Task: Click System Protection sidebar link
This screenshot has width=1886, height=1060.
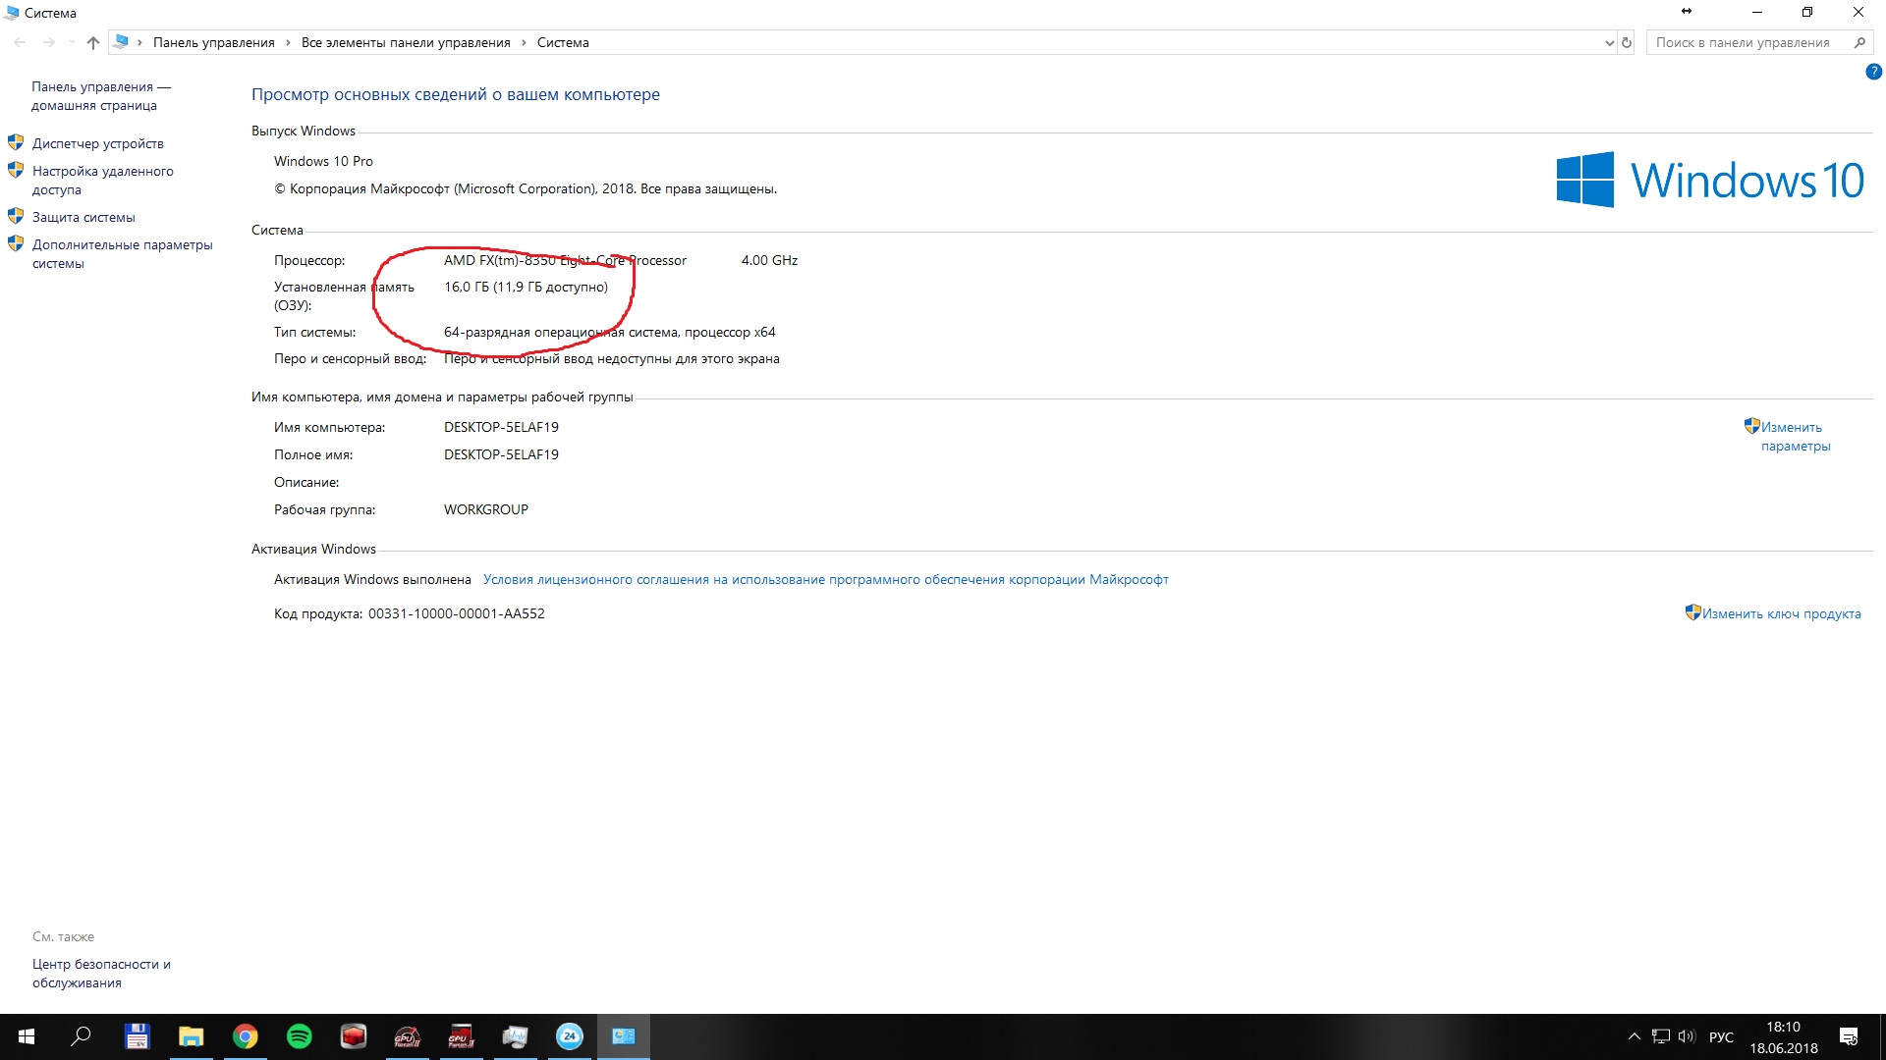Action: (x=83, y=217)
